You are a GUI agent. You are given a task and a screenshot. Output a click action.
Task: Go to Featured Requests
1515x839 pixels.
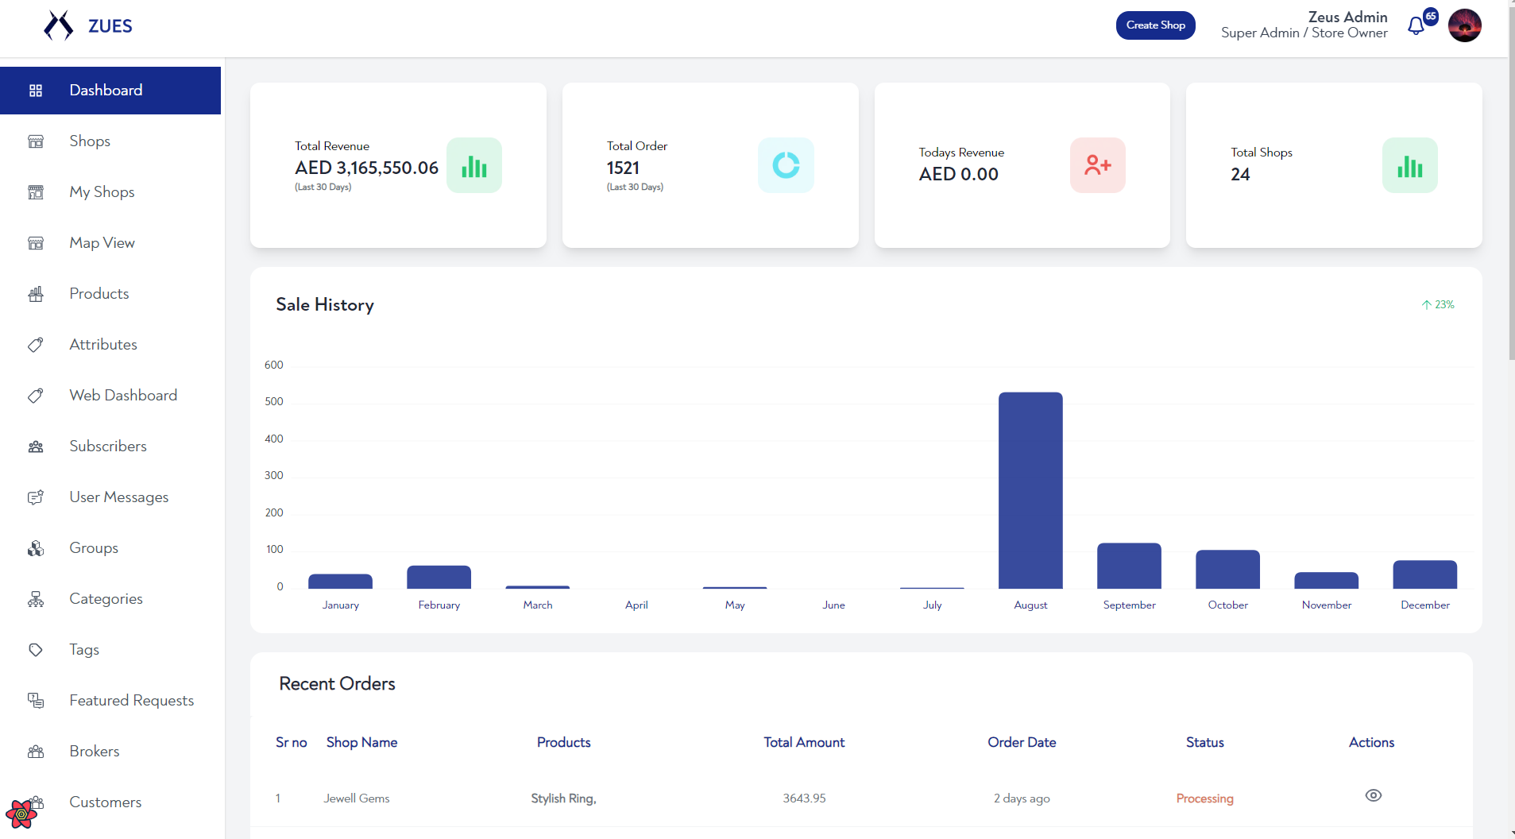point(110,701)
